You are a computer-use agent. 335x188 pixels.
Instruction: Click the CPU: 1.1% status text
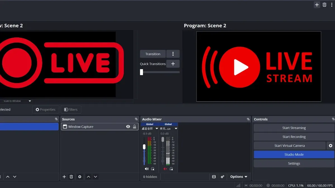[296, 185]
